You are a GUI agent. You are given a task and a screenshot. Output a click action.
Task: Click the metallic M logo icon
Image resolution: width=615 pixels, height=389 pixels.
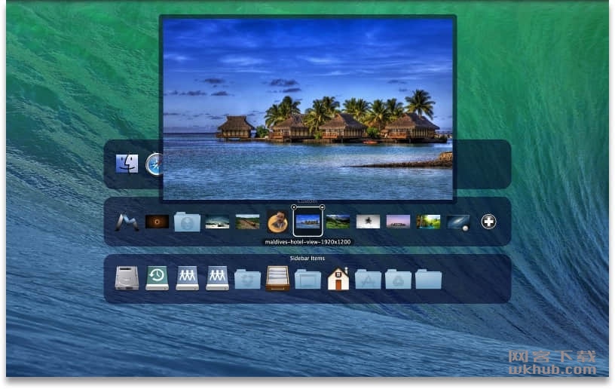pos(127,222)
